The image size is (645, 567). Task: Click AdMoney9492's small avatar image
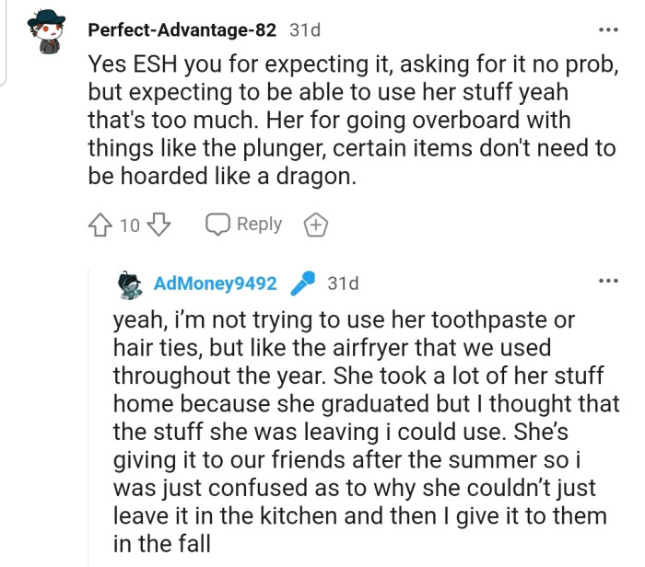pos(131,283)
